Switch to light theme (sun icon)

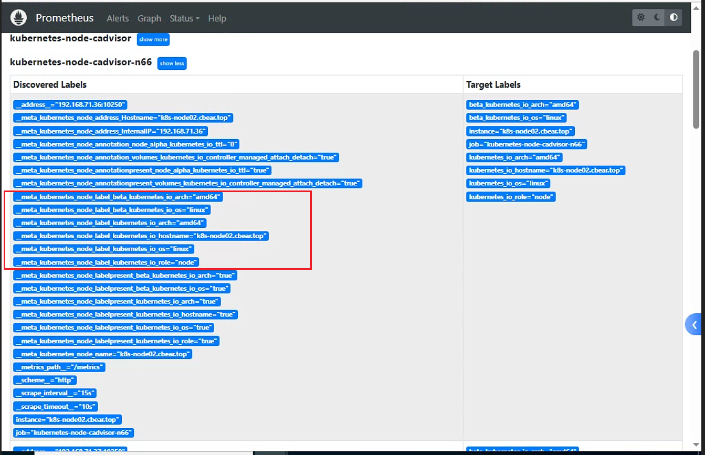641,17
